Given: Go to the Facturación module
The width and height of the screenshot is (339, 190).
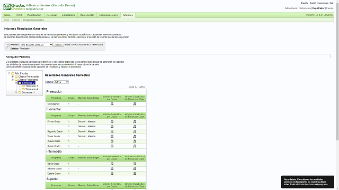Looking at the screenshot, I should (x=305, y=8).
